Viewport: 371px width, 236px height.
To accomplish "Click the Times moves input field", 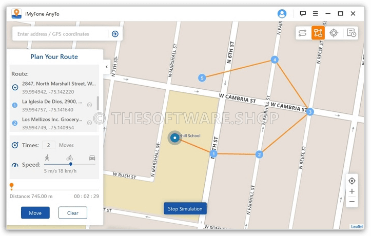I will [49, 145].
